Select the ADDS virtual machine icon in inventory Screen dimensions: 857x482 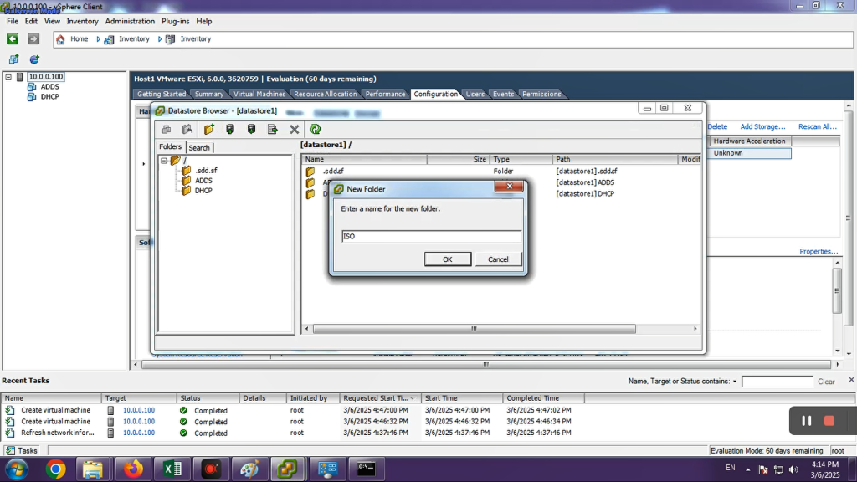coord(32,87)
